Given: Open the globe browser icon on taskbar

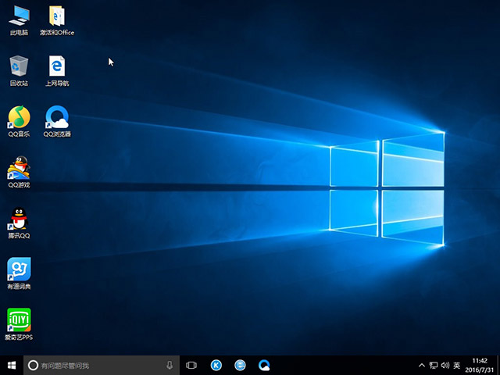Looking at the screenshot, I should (241, 365).
